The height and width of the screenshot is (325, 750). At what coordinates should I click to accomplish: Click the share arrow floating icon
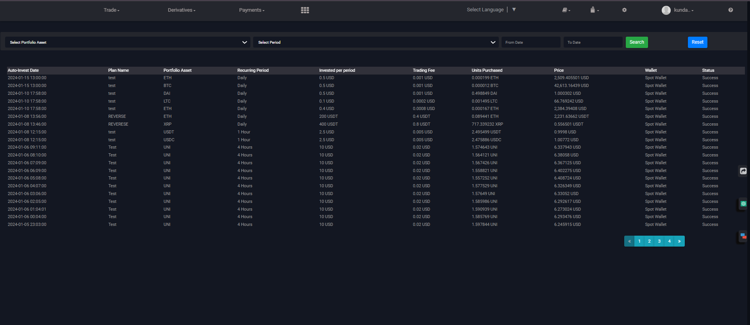[743, 171]
